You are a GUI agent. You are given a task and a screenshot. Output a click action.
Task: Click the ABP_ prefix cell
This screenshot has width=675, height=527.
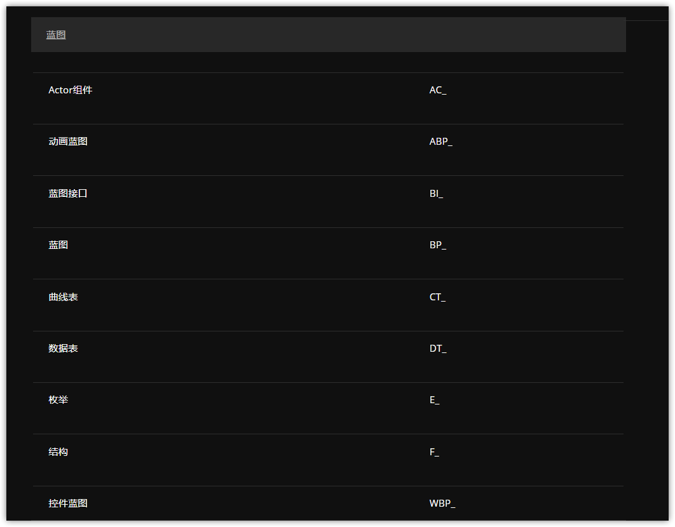[x=441, y=142]
